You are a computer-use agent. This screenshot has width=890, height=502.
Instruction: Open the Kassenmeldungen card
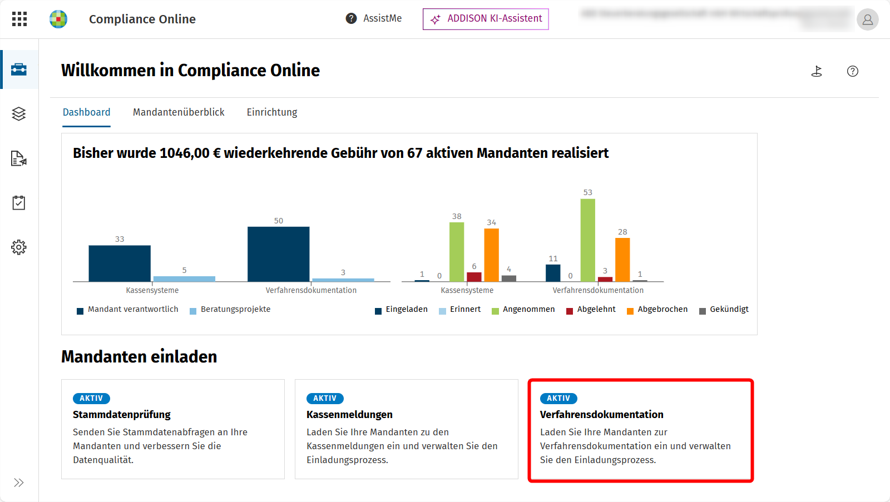click(407, 429)
